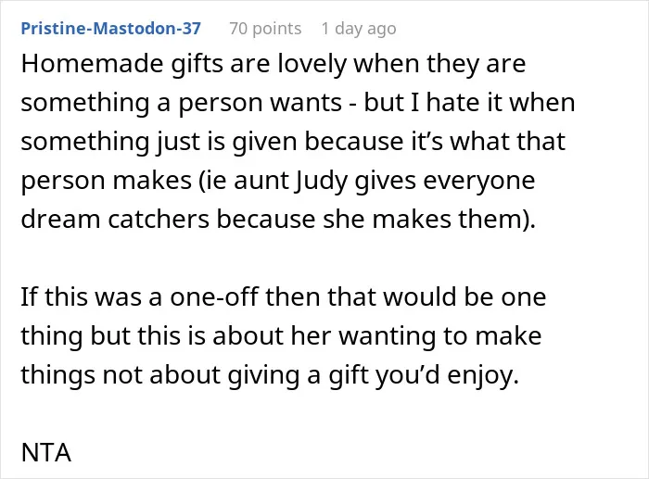Click the line starting 'things not about giving'

pos(270,374)
